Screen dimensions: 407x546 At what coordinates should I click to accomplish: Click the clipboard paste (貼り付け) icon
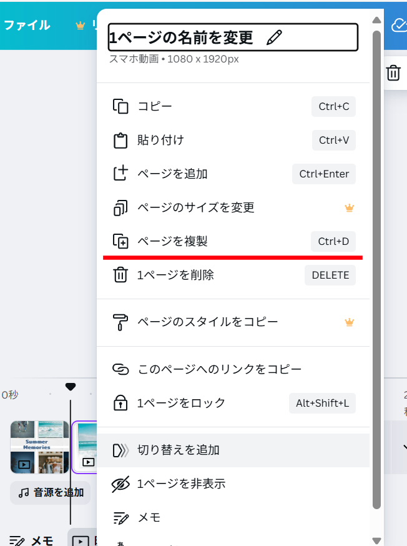tap(120, 141)
